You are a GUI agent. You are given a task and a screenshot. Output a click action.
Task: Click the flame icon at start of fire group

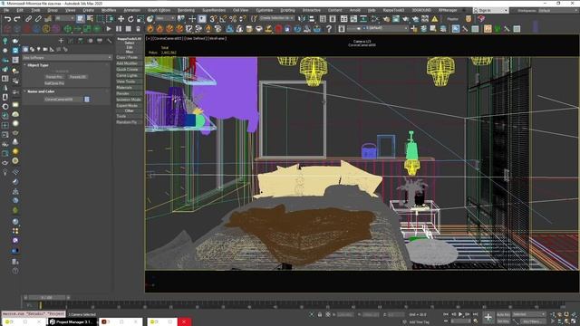(150, 28)
